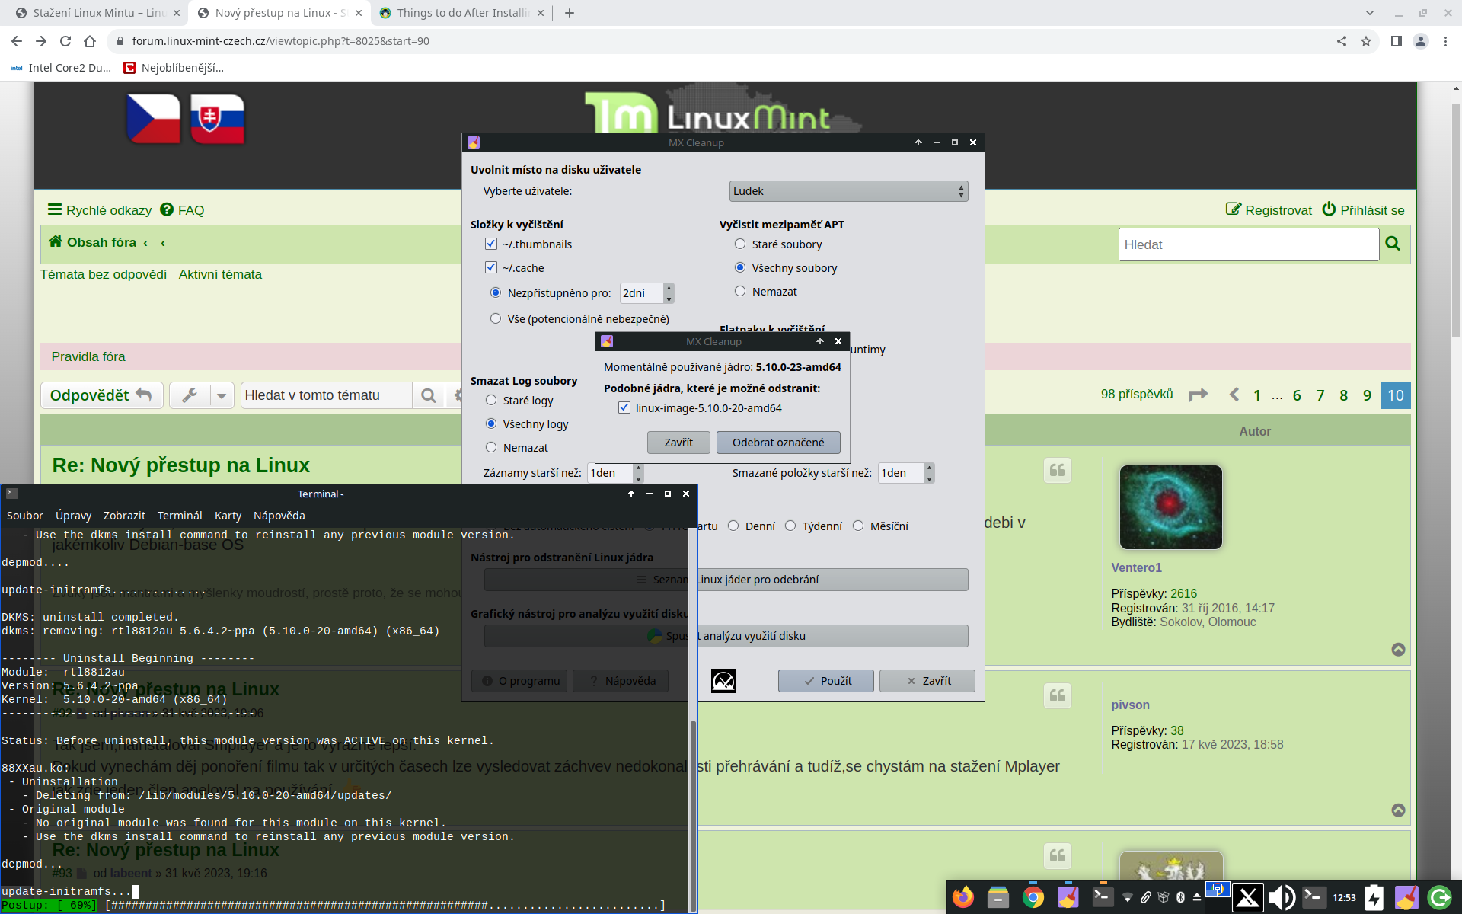
Task: Click the quote icon on Ventero1's post
Action: click(1057, 470)
